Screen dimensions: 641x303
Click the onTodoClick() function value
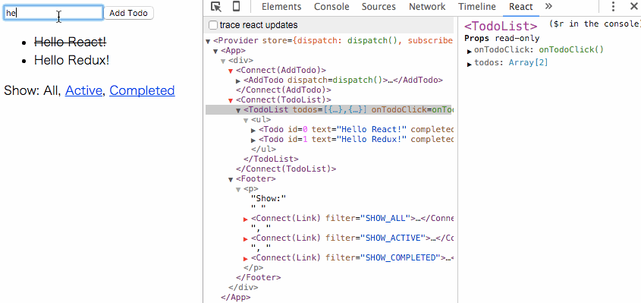point(571,50)
